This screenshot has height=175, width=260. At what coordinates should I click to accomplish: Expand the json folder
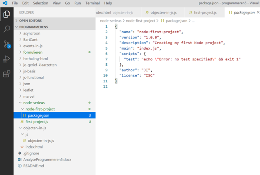[54, 84]
